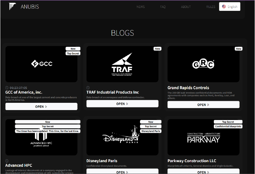Screen dimensions: 255x174
Task: Click the Confidential blueprints badge
Action: click(x=228, y=126)
